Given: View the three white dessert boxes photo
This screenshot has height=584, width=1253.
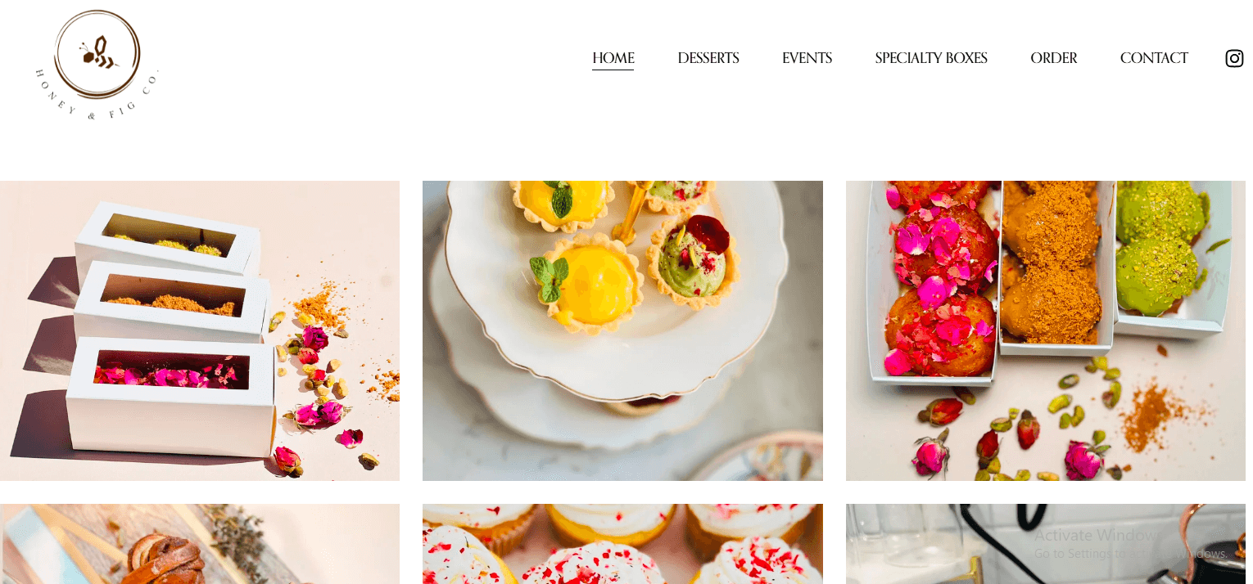Looking at the screenshot, I should coord(200,330).
